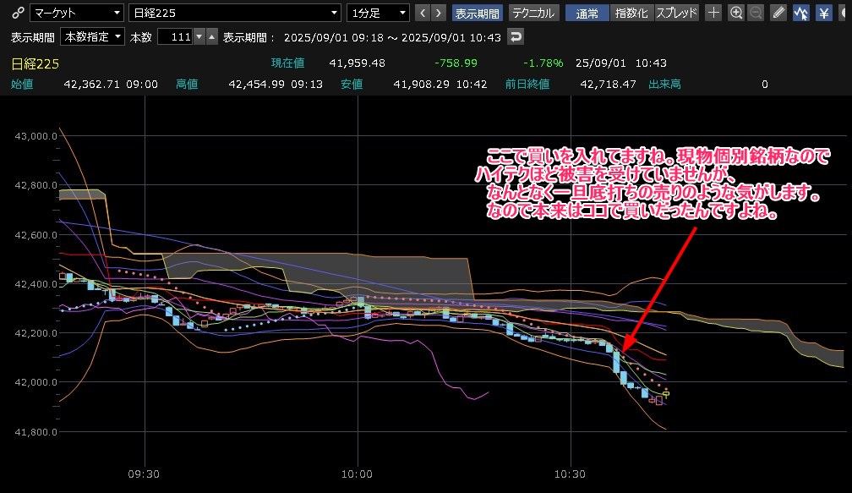
Task: Click the zoom out magnifier icon
Action: point(756,13)
